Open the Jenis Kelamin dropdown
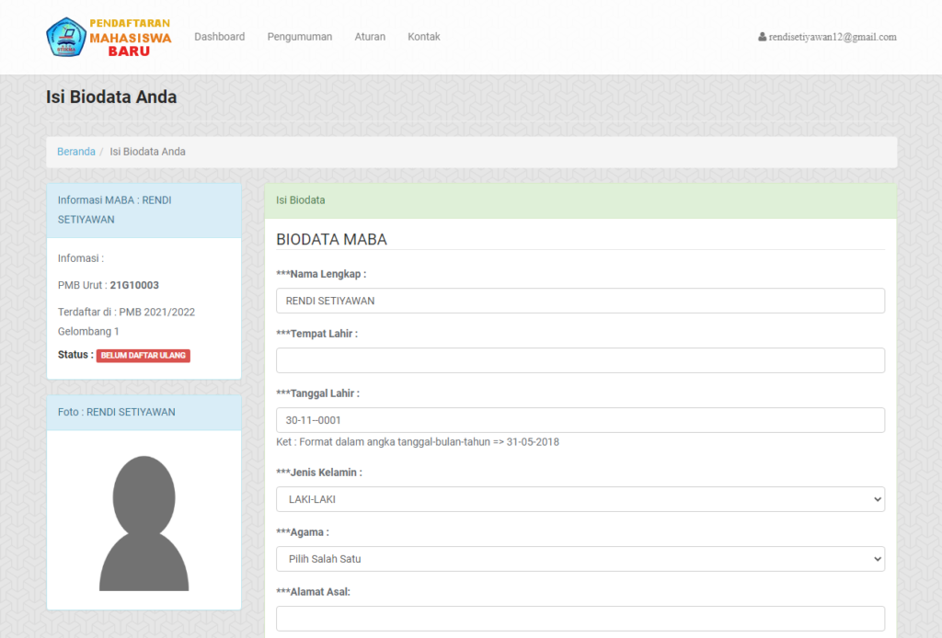This screenshot has height=638, width=942. (580, 499)
